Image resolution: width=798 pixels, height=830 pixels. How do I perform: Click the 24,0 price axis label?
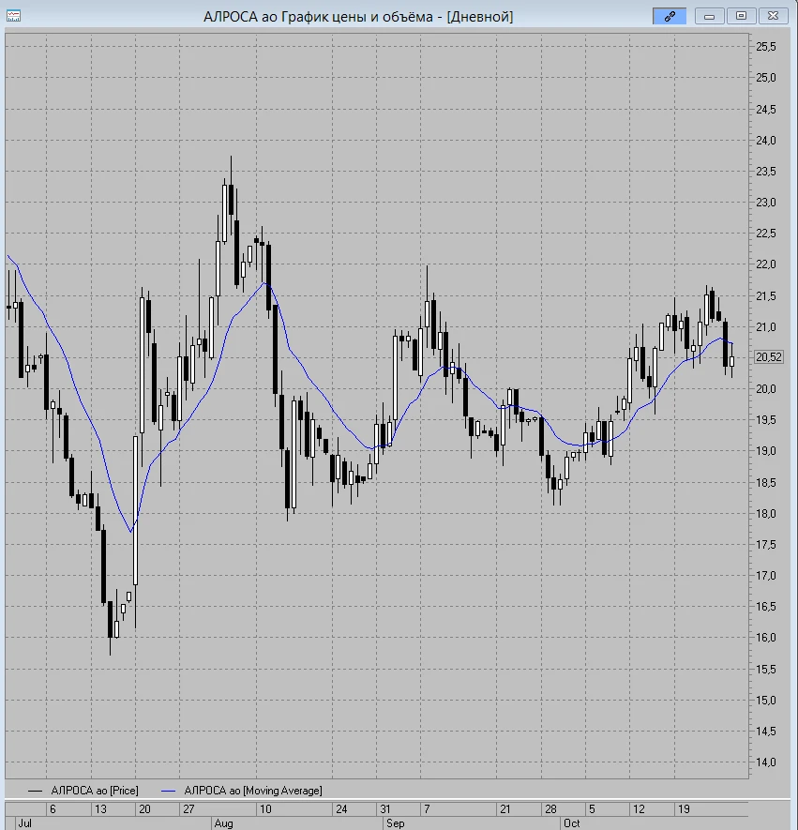[x=766, y=141]
